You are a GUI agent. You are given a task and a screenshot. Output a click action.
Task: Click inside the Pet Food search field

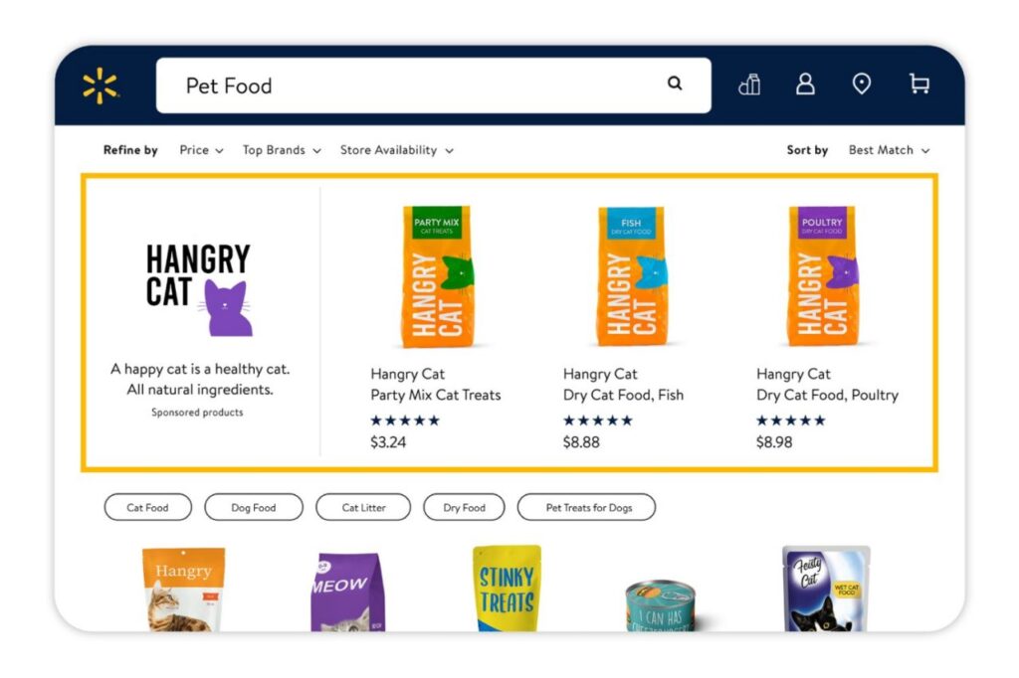click(299, 85)
